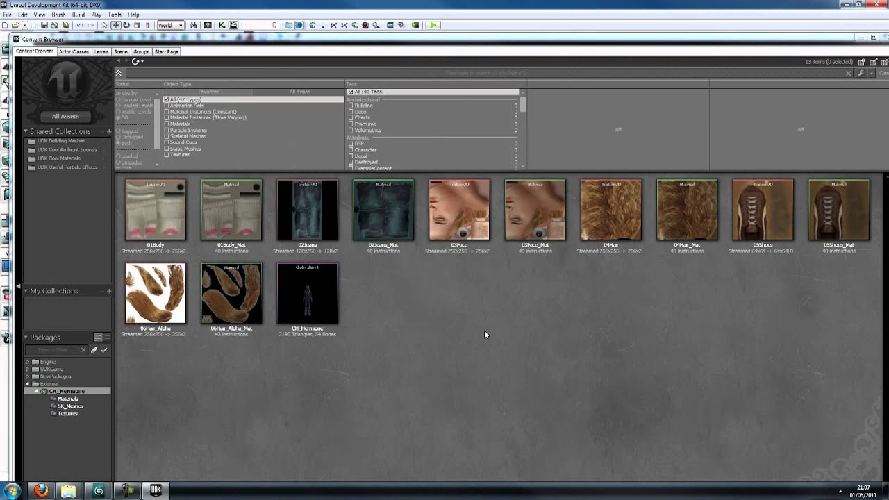Click the New level icon
The image size is (889, 500).
point(5,25)
